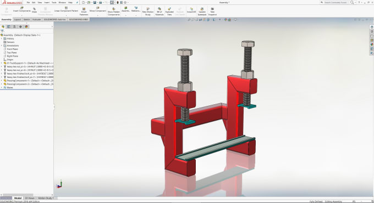Open the PropertyManager tab icon

click(x=9, y=27)
